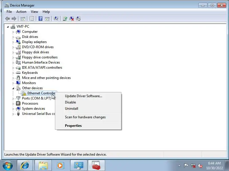Click the Uninstall toolbar icon with red X
The height and width of the screenshot is (171, 229).
72,19
